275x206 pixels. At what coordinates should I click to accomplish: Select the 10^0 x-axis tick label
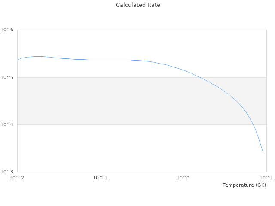tap(183, 178)
